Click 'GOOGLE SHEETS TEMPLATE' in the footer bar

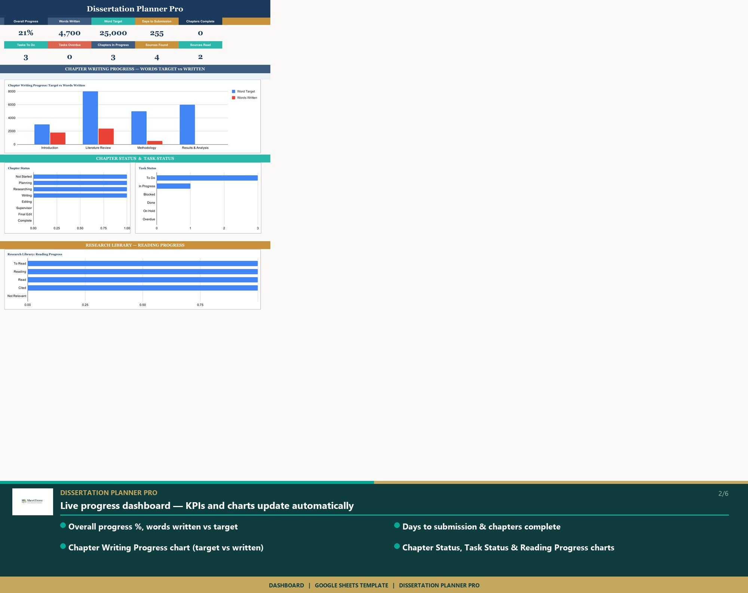pyautogui.click(x=352, y=586)
